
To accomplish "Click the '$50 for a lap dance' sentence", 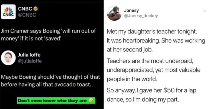I will (151, 95).
